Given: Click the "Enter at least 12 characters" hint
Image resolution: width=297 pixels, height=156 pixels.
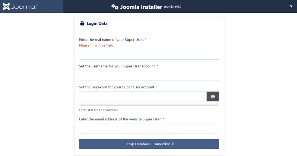Looking at the screenshot, I should pyautogui.click(x=99, y=110).
